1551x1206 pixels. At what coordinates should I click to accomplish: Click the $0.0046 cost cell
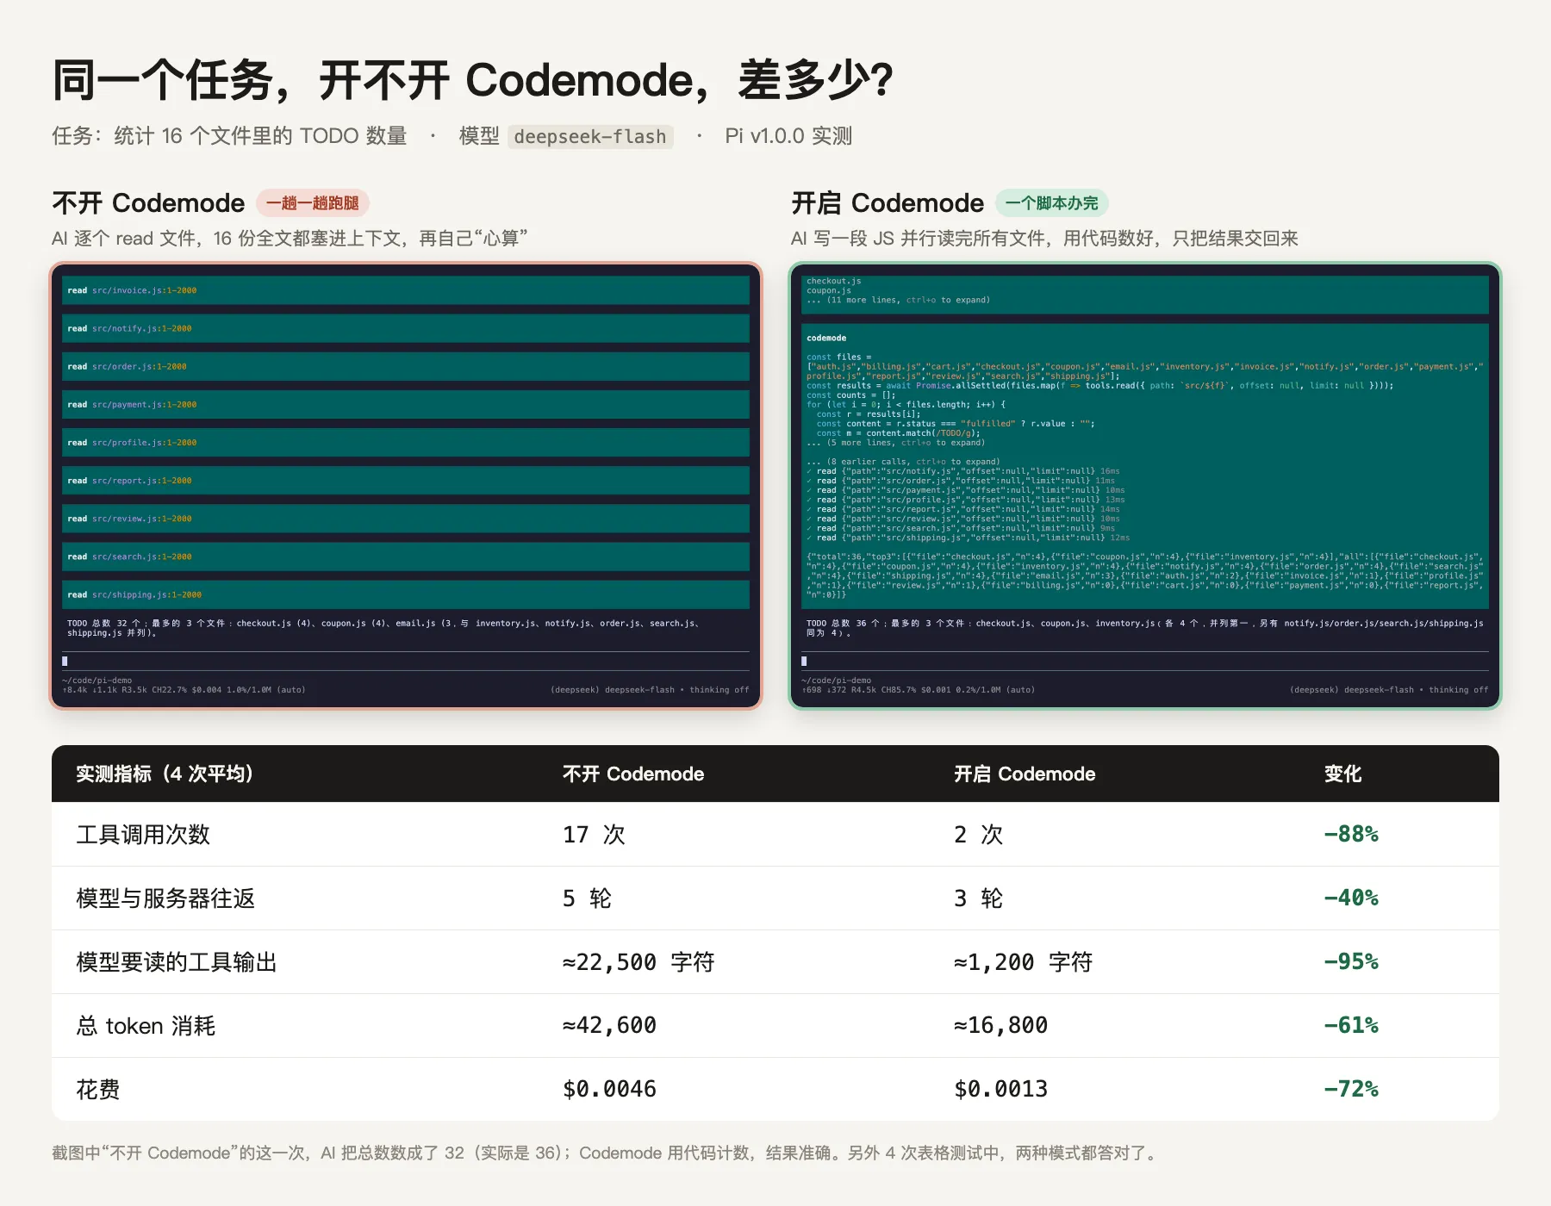[x=609, y=1089]
